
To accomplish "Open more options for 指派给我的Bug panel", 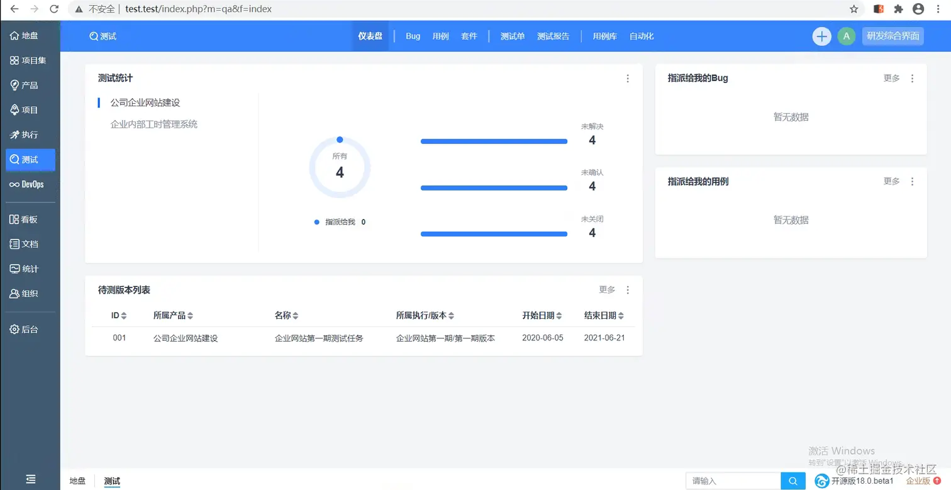I will click(x=912, y=79).
